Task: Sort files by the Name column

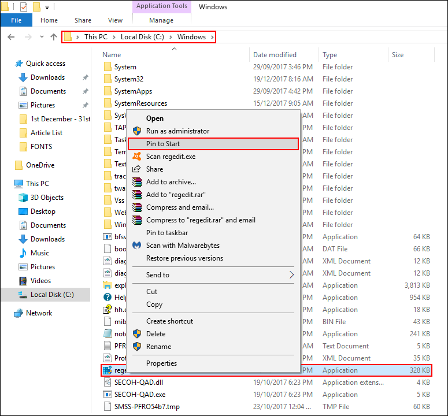Action: pyautogui.click(x=112, y=55)
